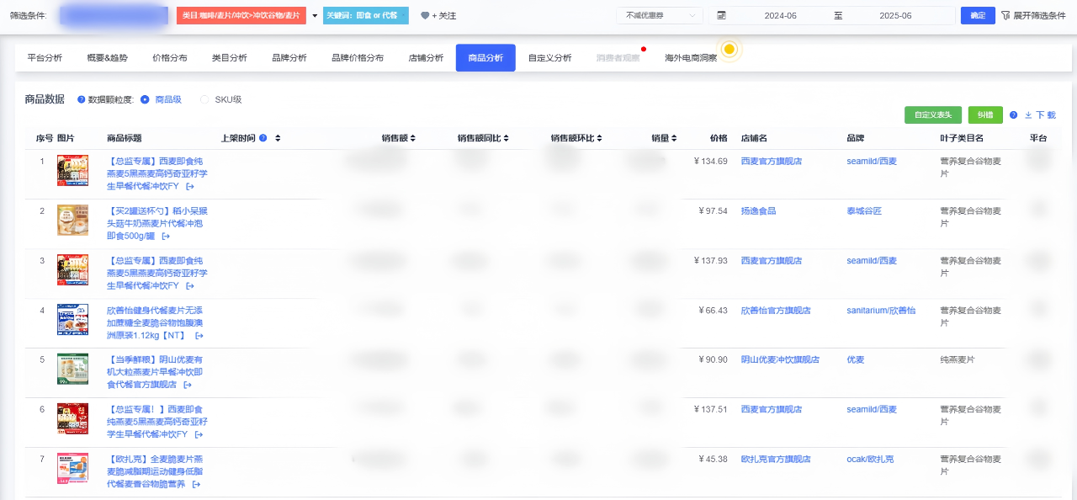This screenshot has height=500, width=1077.
Task: Sort table by 上架时间 column
Action: (278, 138)
